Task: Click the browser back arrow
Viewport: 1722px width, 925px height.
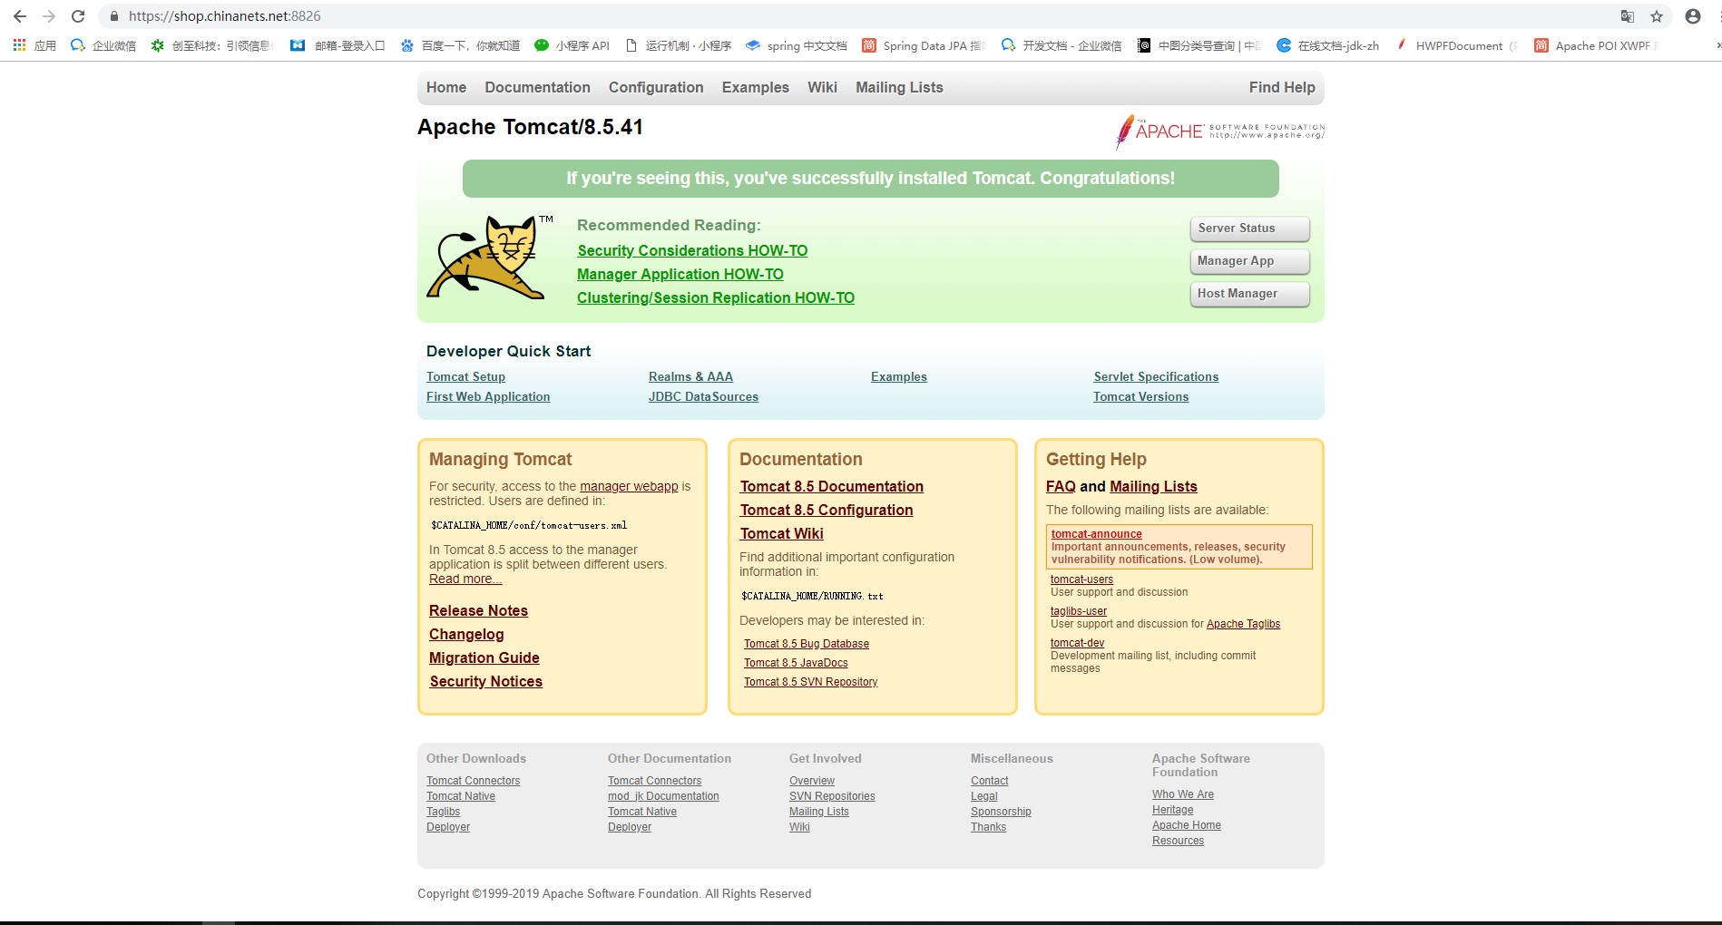Action: (x=20, y=16)
